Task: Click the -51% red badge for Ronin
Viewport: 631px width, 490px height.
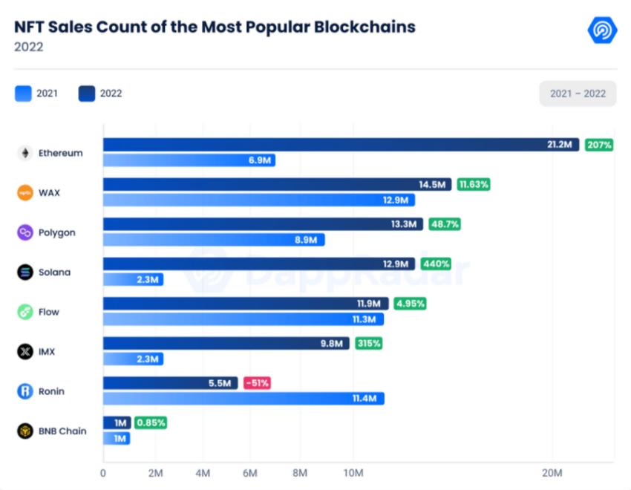Action: [x=257, y=383]
